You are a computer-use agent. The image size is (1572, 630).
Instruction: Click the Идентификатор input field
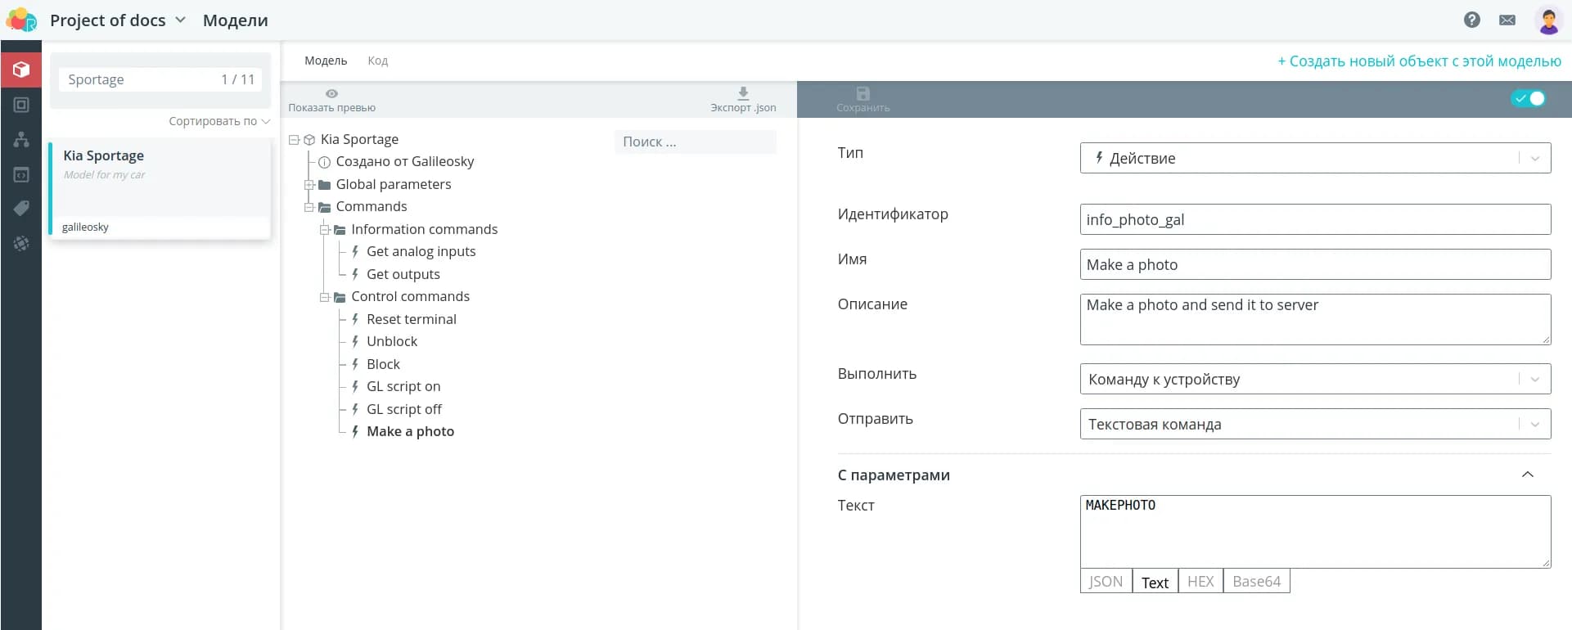tap(1314, 219)
